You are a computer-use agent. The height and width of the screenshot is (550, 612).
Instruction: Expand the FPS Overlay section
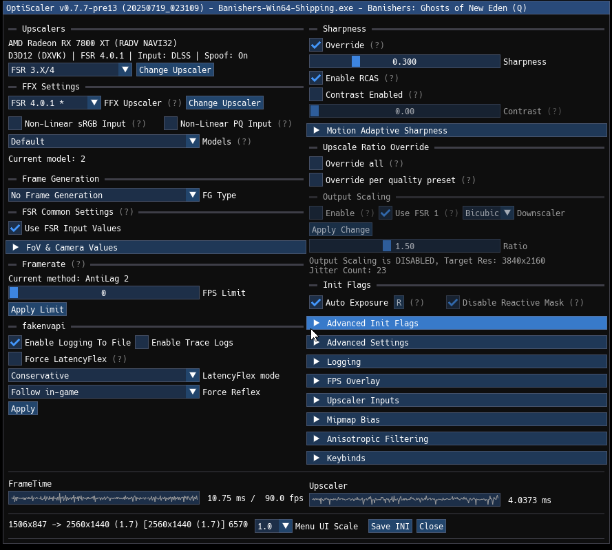point(456,381)
